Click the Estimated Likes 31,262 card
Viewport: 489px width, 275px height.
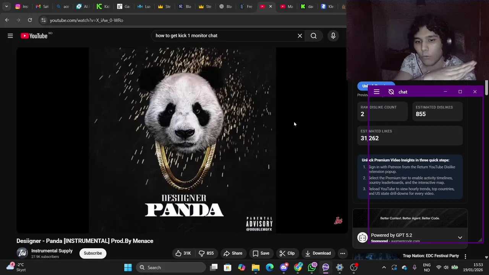click(x=410, y=135)
